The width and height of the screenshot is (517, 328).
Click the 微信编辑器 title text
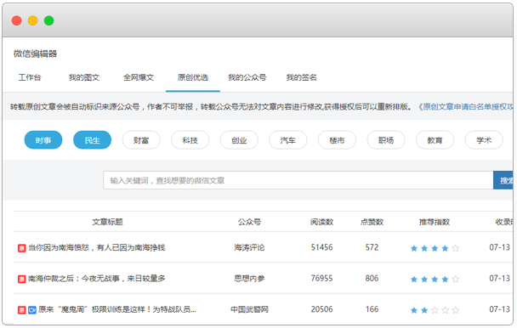(35, 54)
